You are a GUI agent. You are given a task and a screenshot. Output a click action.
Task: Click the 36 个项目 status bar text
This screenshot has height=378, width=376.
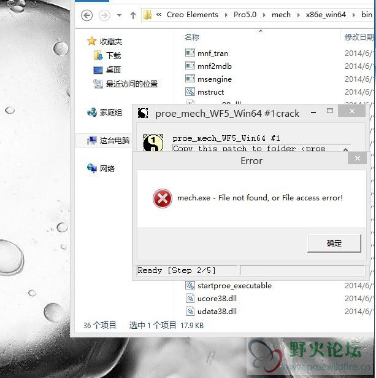pyautogui.click(x=99, y=325)
